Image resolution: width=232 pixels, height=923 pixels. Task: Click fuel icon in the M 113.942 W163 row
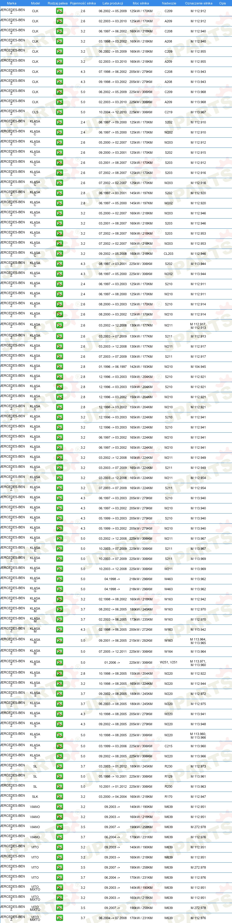tap(59, 630)
